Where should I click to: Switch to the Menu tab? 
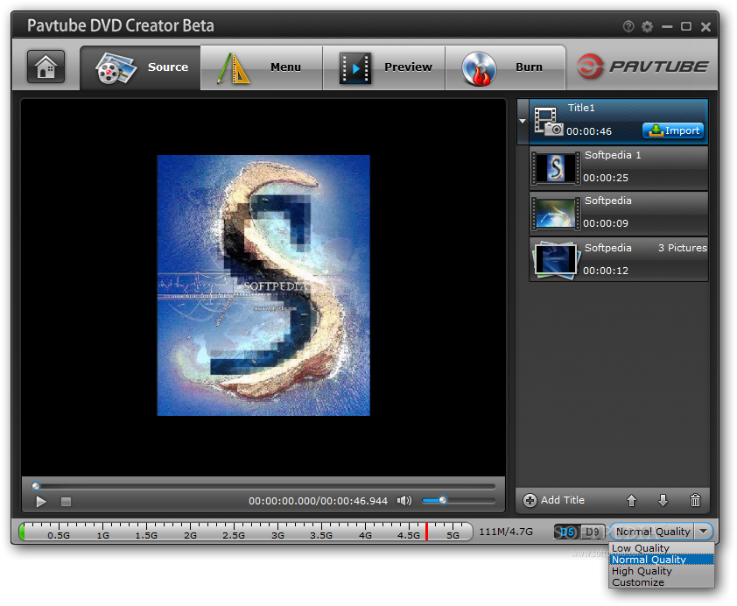click(x=262, y=67)
